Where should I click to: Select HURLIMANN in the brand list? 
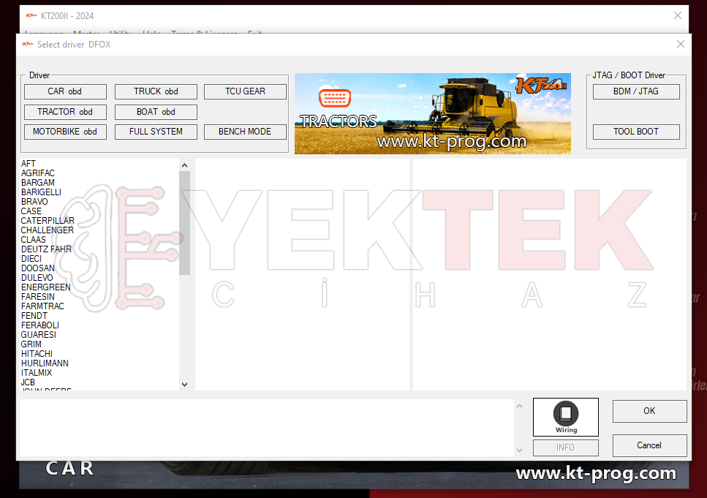coord(45,363)
